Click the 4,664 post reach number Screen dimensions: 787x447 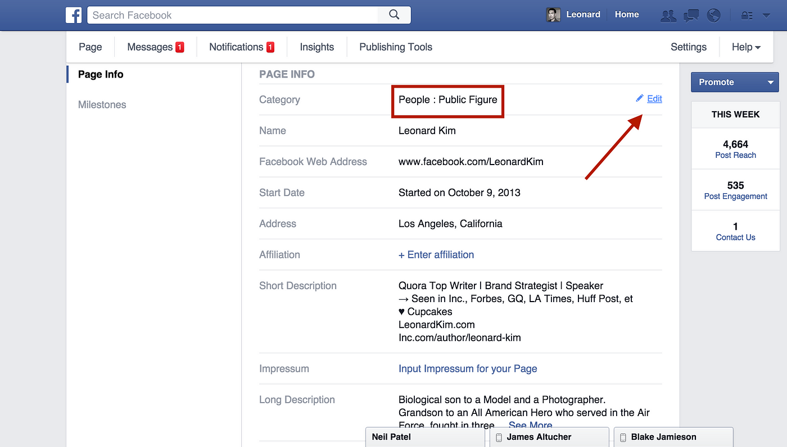coord(735,144)
